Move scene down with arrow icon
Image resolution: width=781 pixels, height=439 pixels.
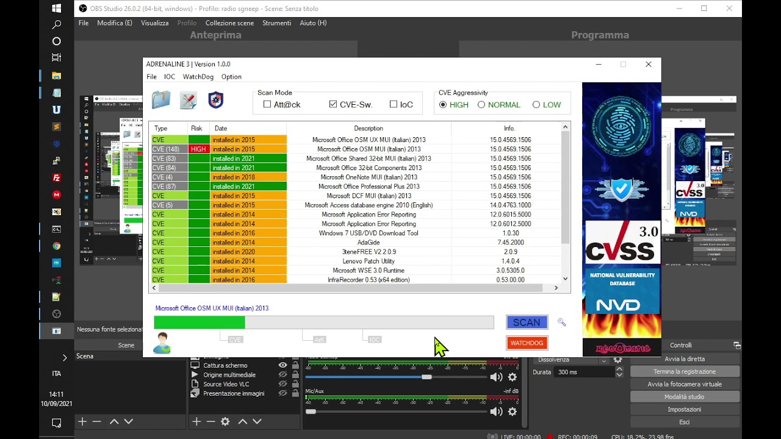(129, 421)
